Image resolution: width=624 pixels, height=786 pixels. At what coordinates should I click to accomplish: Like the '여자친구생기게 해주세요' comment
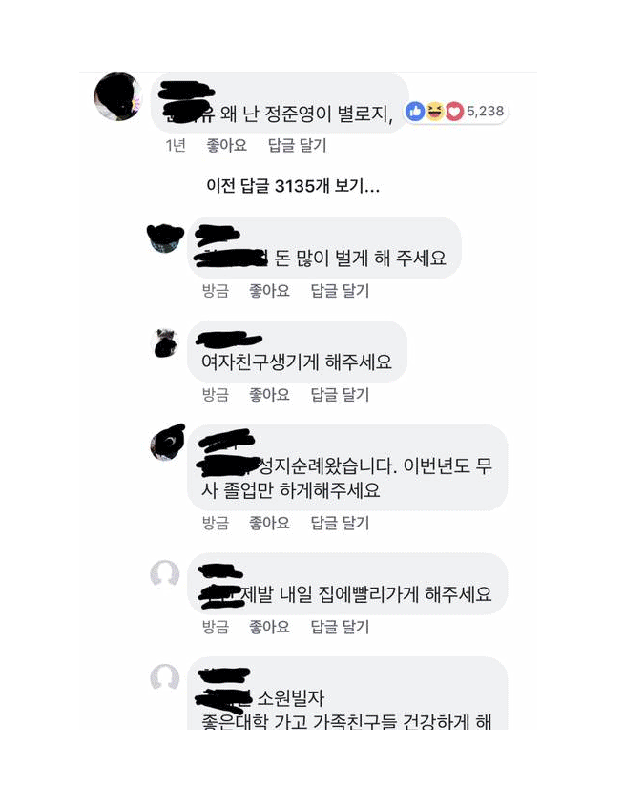pyautogui.click(x=269, y=394)
